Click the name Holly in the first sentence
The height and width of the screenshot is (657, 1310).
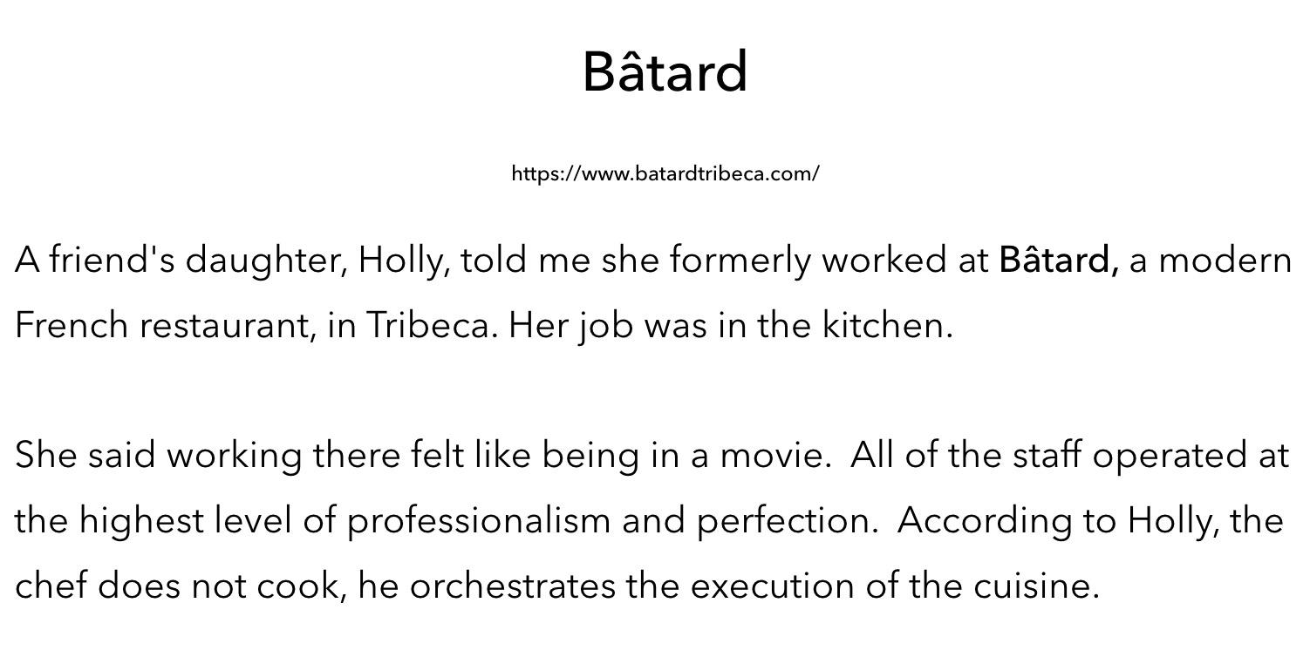point(405,261)
